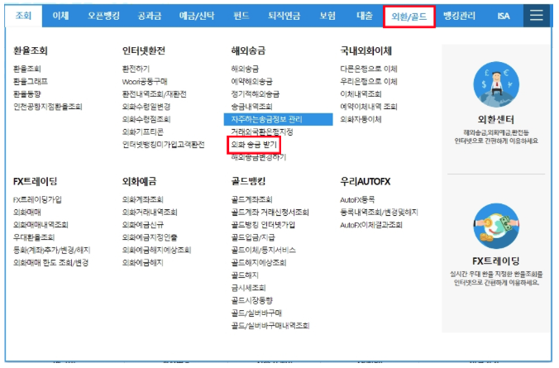Viewport: 559px width, 368px height.
Task: Click the FX트레이딩 money exchange illustration
Action: 496,226
